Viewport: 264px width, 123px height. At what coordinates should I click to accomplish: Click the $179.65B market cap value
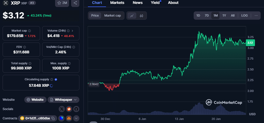[x=15, y=36]
